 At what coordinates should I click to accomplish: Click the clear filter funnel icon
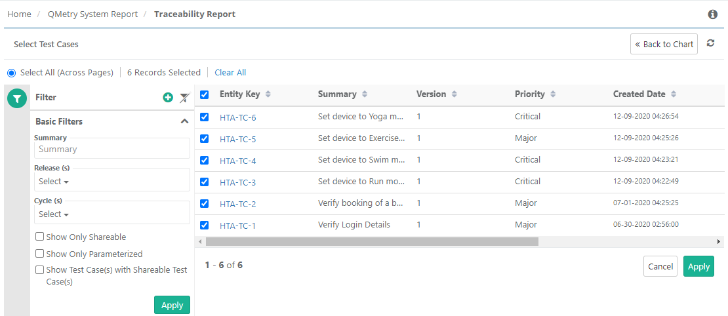point(184,98)
